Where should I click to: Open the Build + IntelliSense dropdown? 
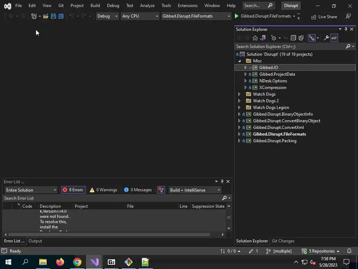point(195,190)
